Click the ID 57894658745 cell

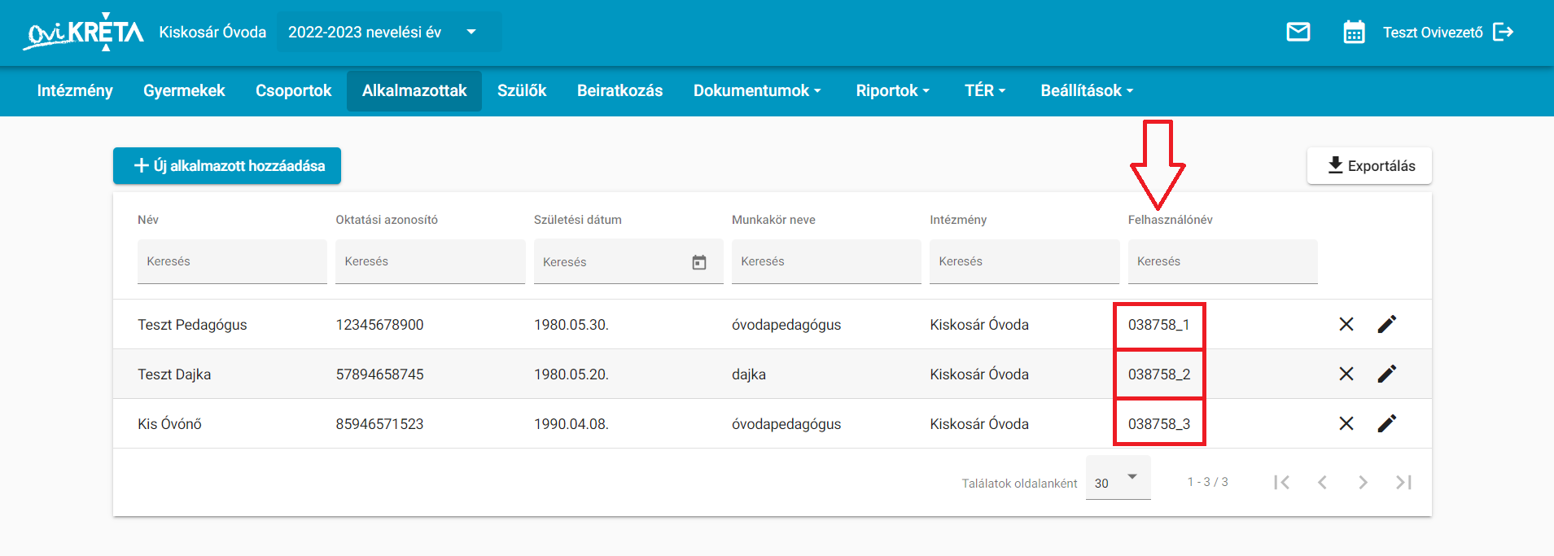click(379, 374)
